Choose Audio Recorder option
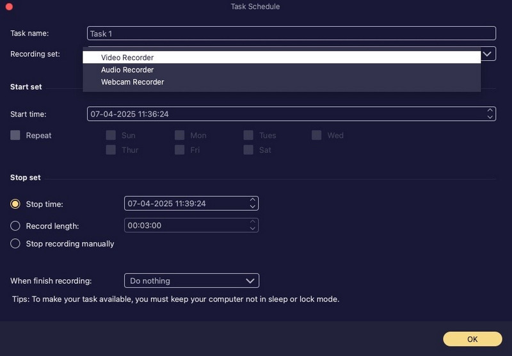 [x=127, y=70]
